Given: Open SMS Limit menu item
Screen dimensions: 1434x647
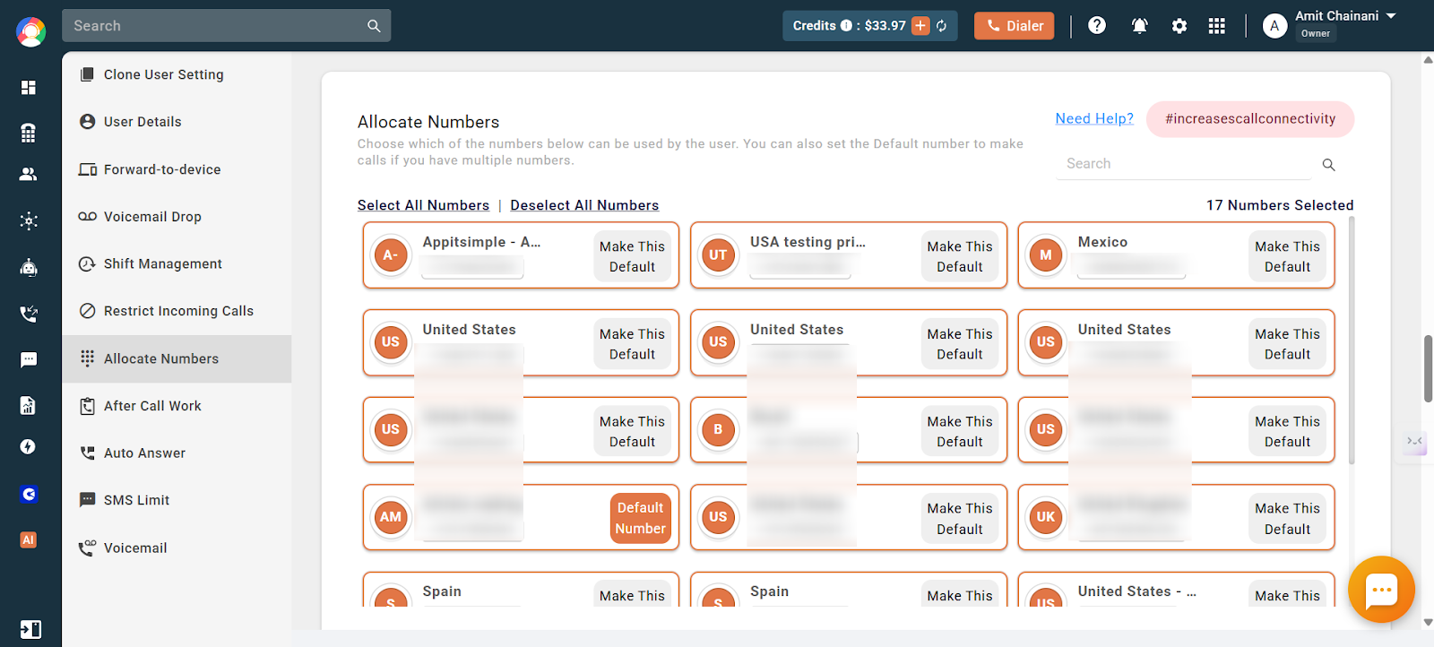Looking at the screenshot, I should click(x=177, y=500).
